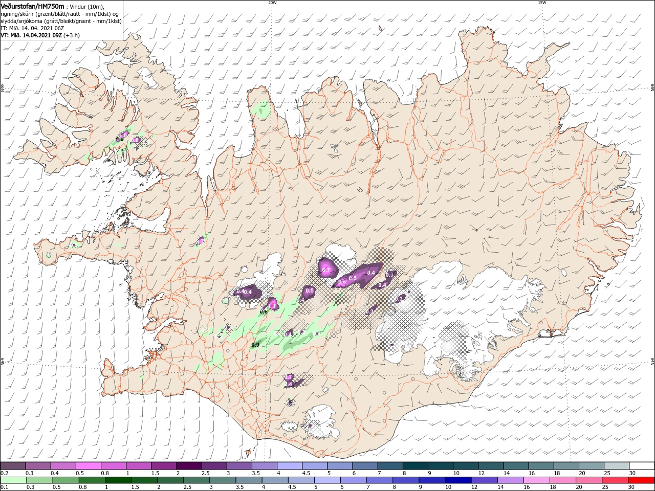Select the 25–30 crimson swatch in the lower legend row

(615, 480)
